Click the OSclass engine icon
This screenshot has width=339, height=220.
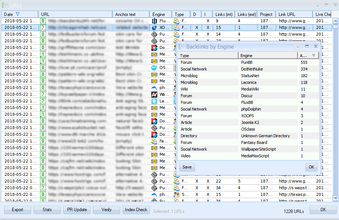(154, 68)
